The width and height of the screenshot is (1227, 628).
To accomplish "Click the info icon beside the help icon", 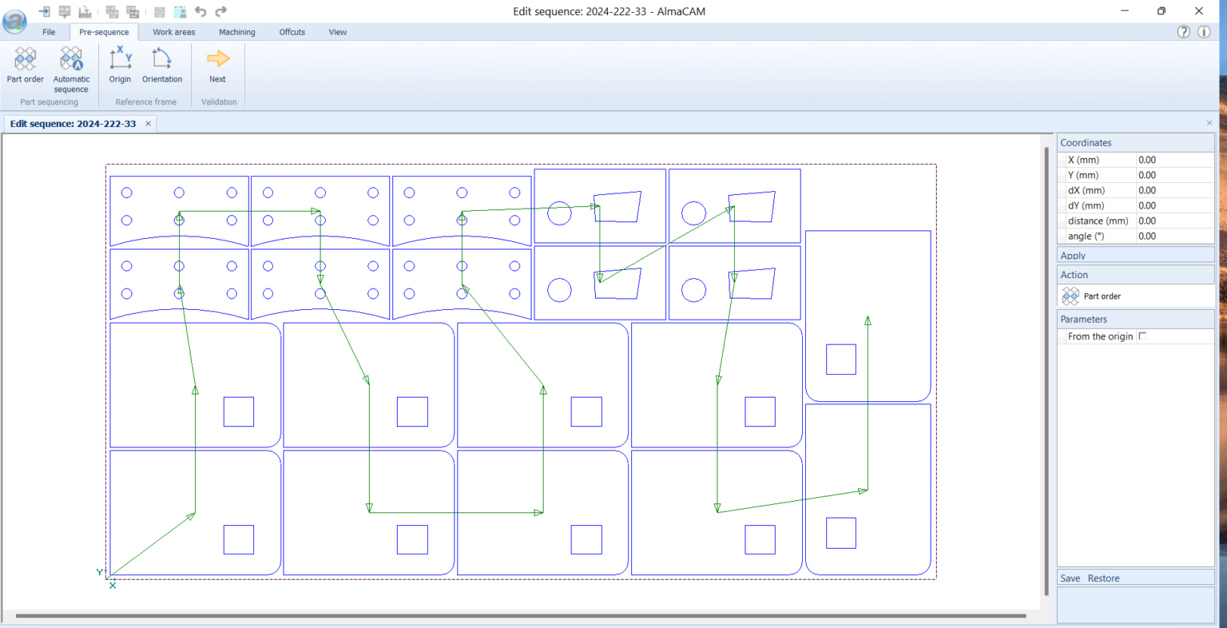I will click(x=1204, y=32).
